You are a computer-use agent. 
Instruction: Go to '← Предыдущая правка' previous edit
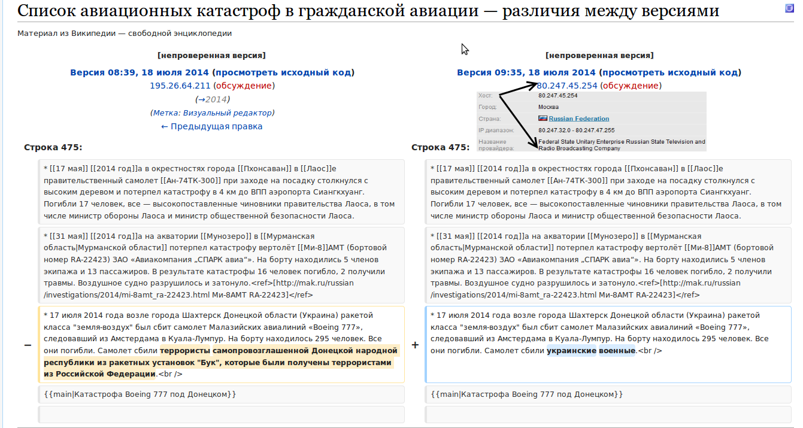coord(212,126)
